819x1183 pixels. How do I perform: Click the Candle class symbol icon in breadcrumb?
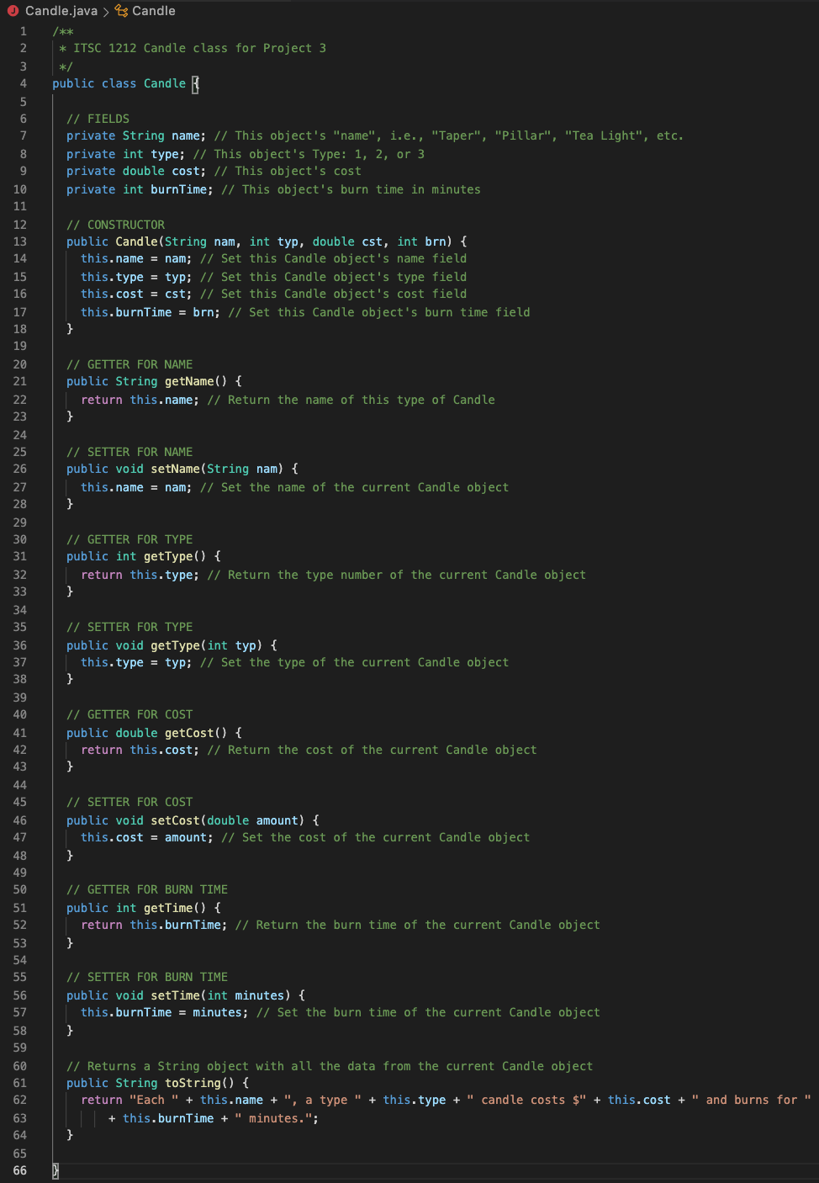122,11
